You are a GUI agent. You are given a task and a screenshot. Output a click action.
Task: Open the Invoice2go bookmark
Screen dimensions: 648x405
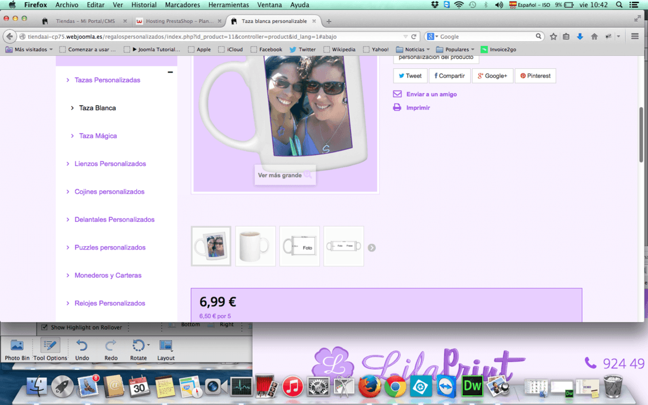(498, 49)
